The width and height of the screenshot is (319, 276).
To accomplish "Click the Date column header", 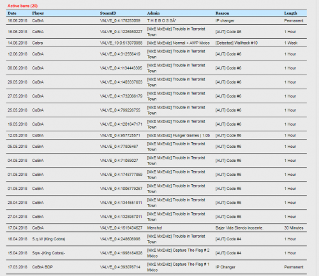I will [12, 13].
